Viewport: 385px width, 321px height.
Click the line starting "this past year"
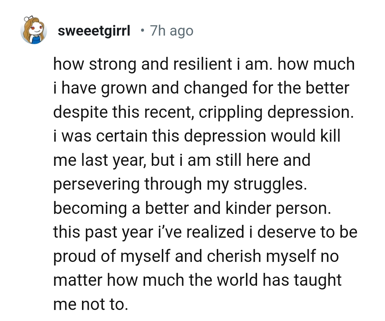pos(205,232)
